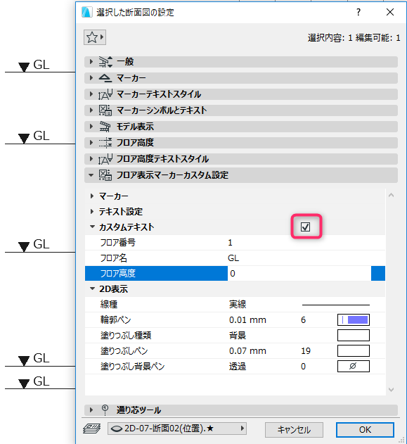Screen dimensions: 407x444
Task: Click the layer icon beside layer dropdown
Action: (x=91, y=429)
